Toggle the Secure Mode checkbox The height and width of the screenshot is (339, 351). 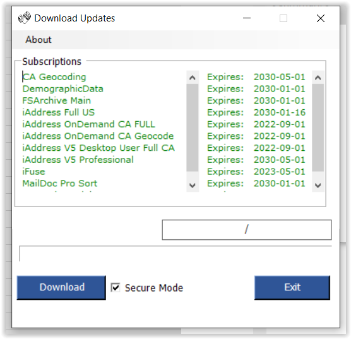coord(116,287)
